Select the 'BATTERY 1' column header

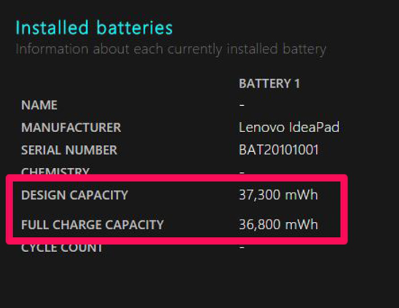[269, 84]
